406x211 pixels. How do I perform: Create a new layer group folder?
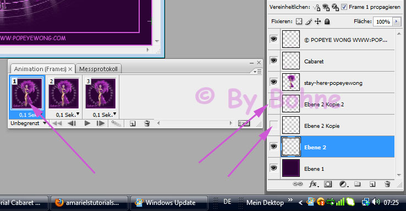point(358,184)
